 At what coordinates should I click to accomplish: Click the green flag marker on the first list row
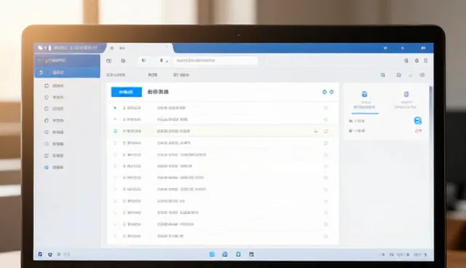pyautogui.click(x=115, y=108)
